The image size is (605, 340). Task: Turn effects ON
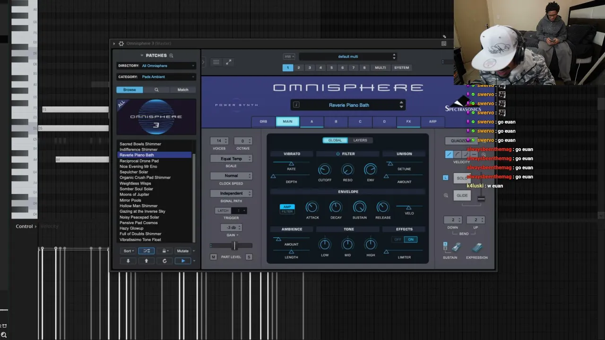point(411,239)
